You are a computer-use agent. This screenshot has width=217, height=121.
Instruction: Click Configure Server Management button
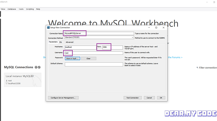pos(63,98)
